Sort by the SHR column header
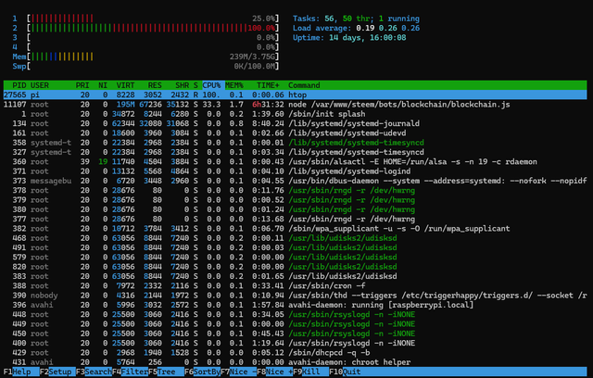 tap(182, 85)
